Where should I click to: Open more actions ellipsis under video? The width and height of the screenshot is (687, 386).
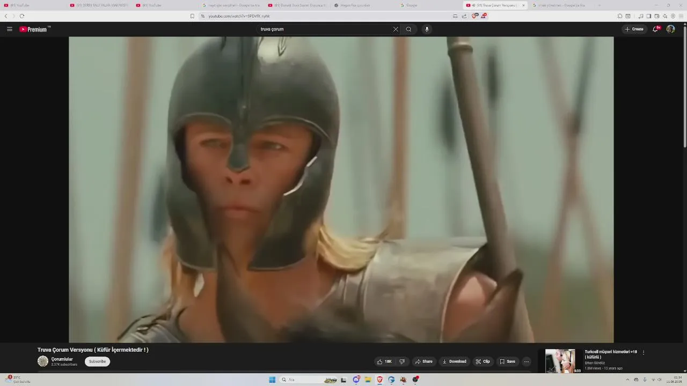pos(527,361)
